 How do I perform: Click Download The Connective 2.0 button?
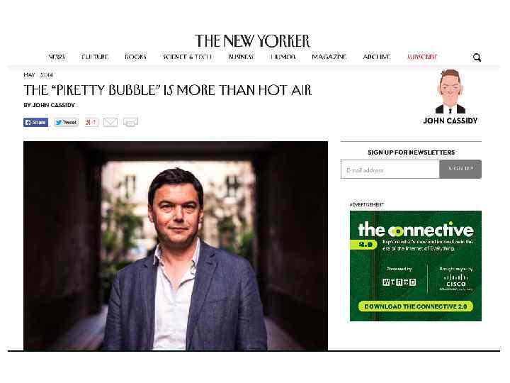click(415, 306)
